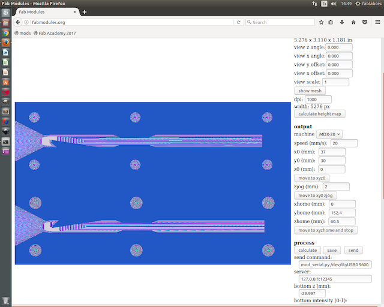Screen dimensions: 384x307
Task: Select the Fab Modules browser tab
Action: click(47, 12)
